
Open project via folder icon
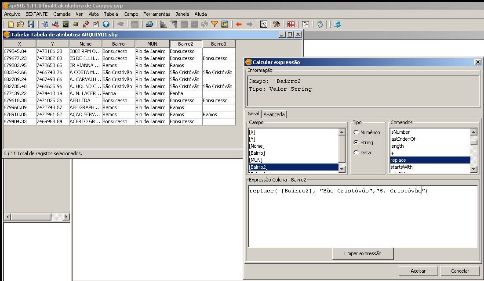point(21,24)
